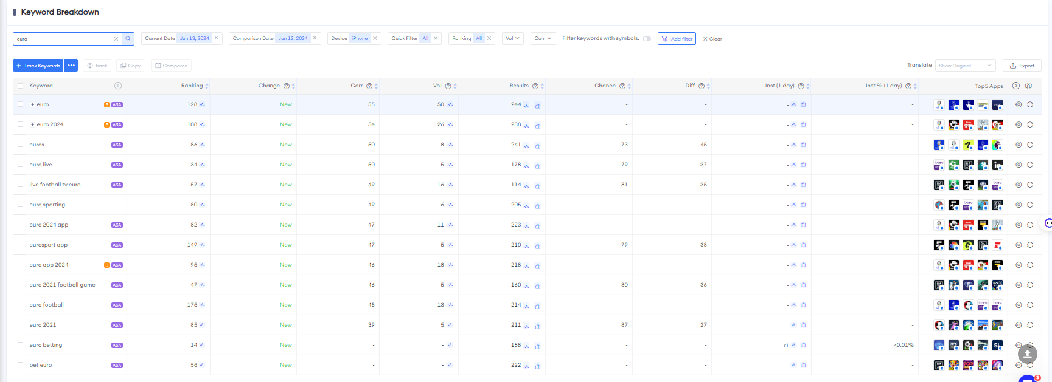The width and height of the screenshot is (1052, 382).
Task: Sort by Corr column
Action: pos(376,86)
